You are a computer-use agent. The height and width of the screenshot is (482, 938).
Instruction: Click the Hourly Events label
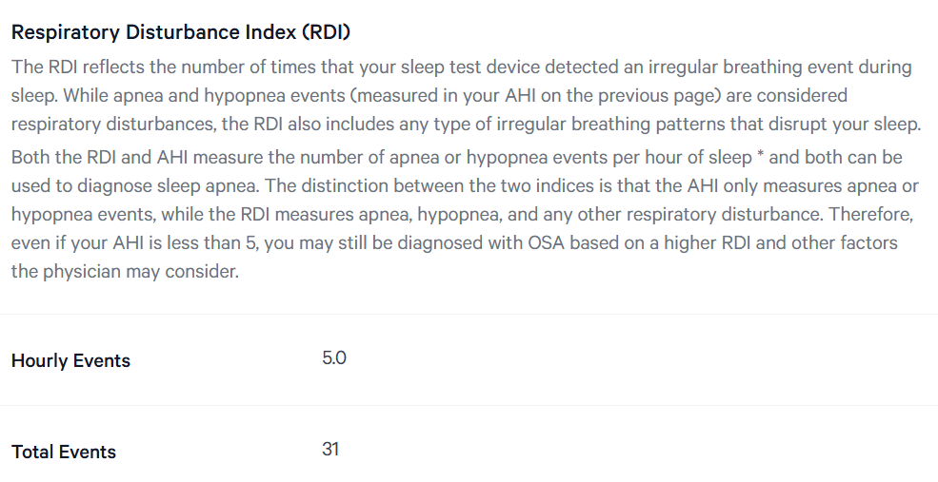click(70, 360)
